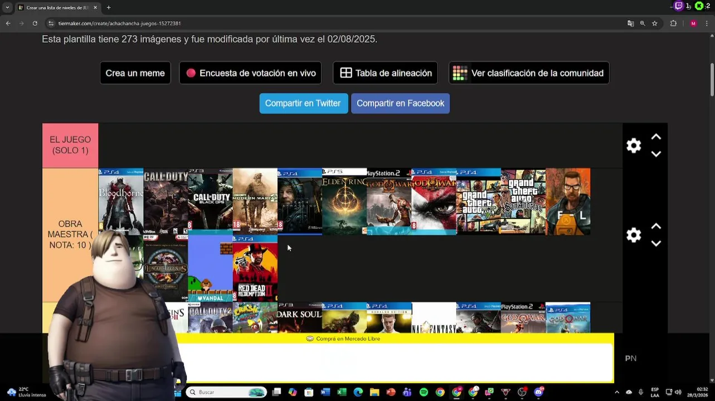Open settings gear for EL JUEGO tier
The image size is (715, 401).
634,146
